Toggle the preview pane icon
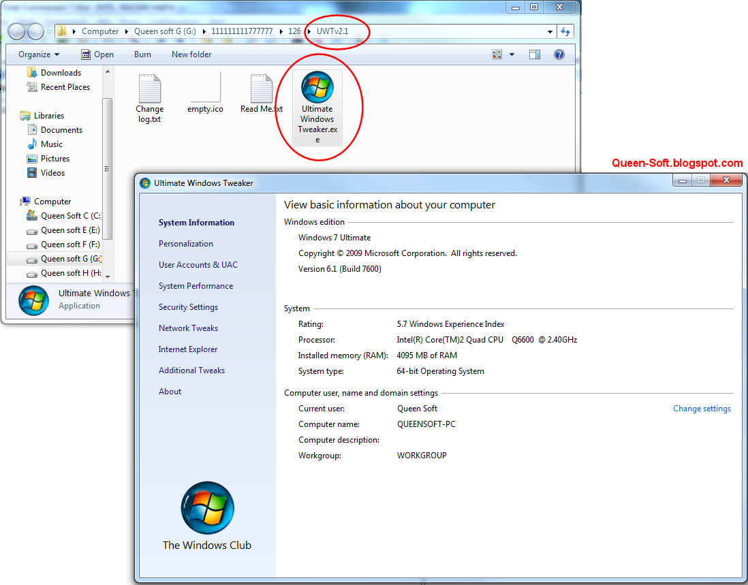 coord(535,54)
